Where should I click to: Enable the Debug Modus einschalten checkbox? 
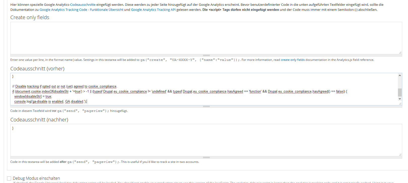coord(9,178)
